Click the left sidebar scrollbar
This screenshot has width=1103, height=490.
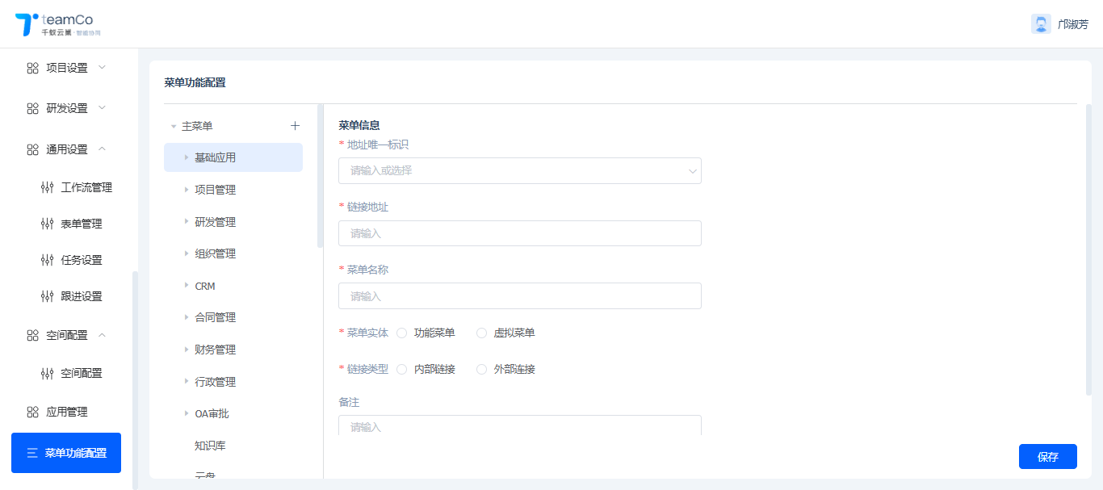[x=135, y=379]
